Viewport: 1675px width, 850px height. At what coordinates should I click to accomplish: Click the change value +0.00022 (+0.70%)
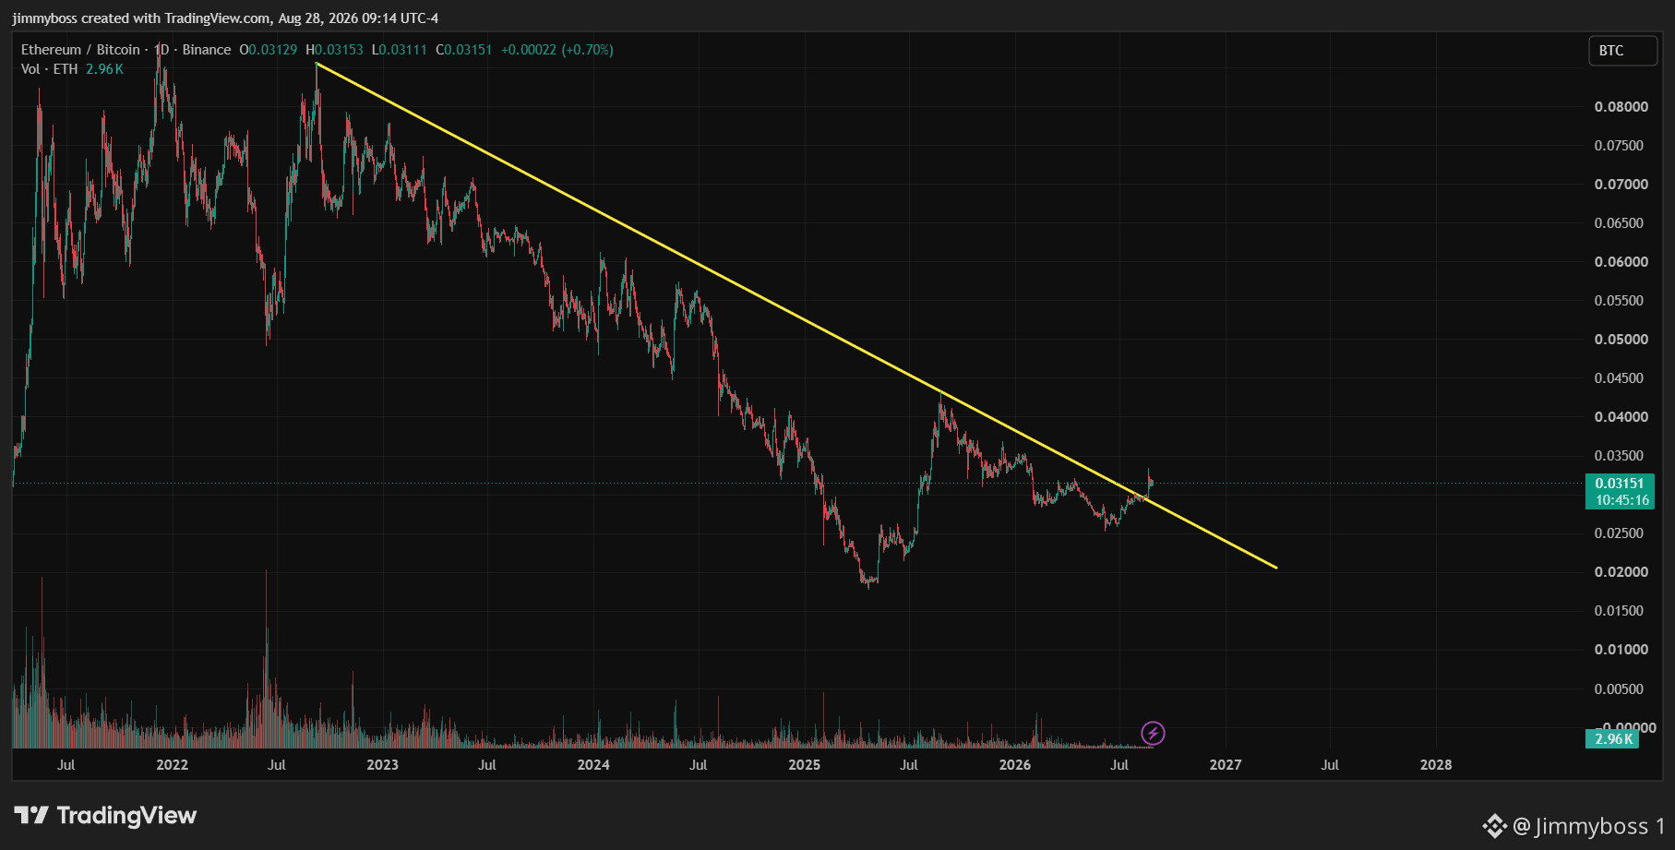(557, 50)
